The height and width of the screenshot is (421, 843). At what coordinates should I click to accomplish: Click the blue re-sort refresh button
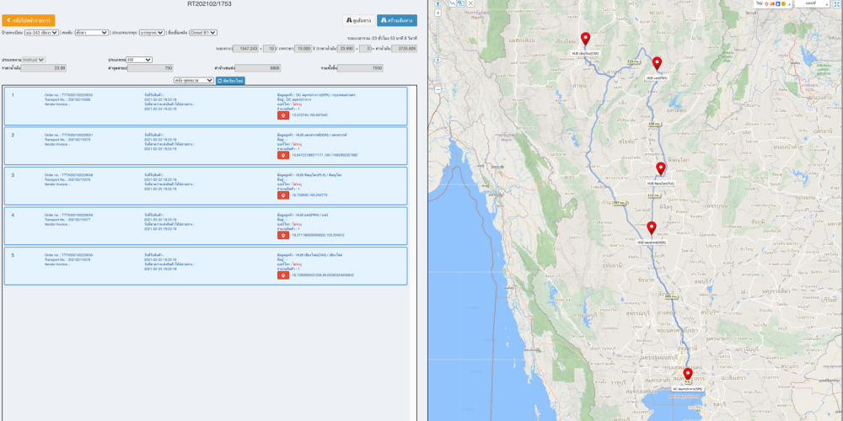pos(231,80)
